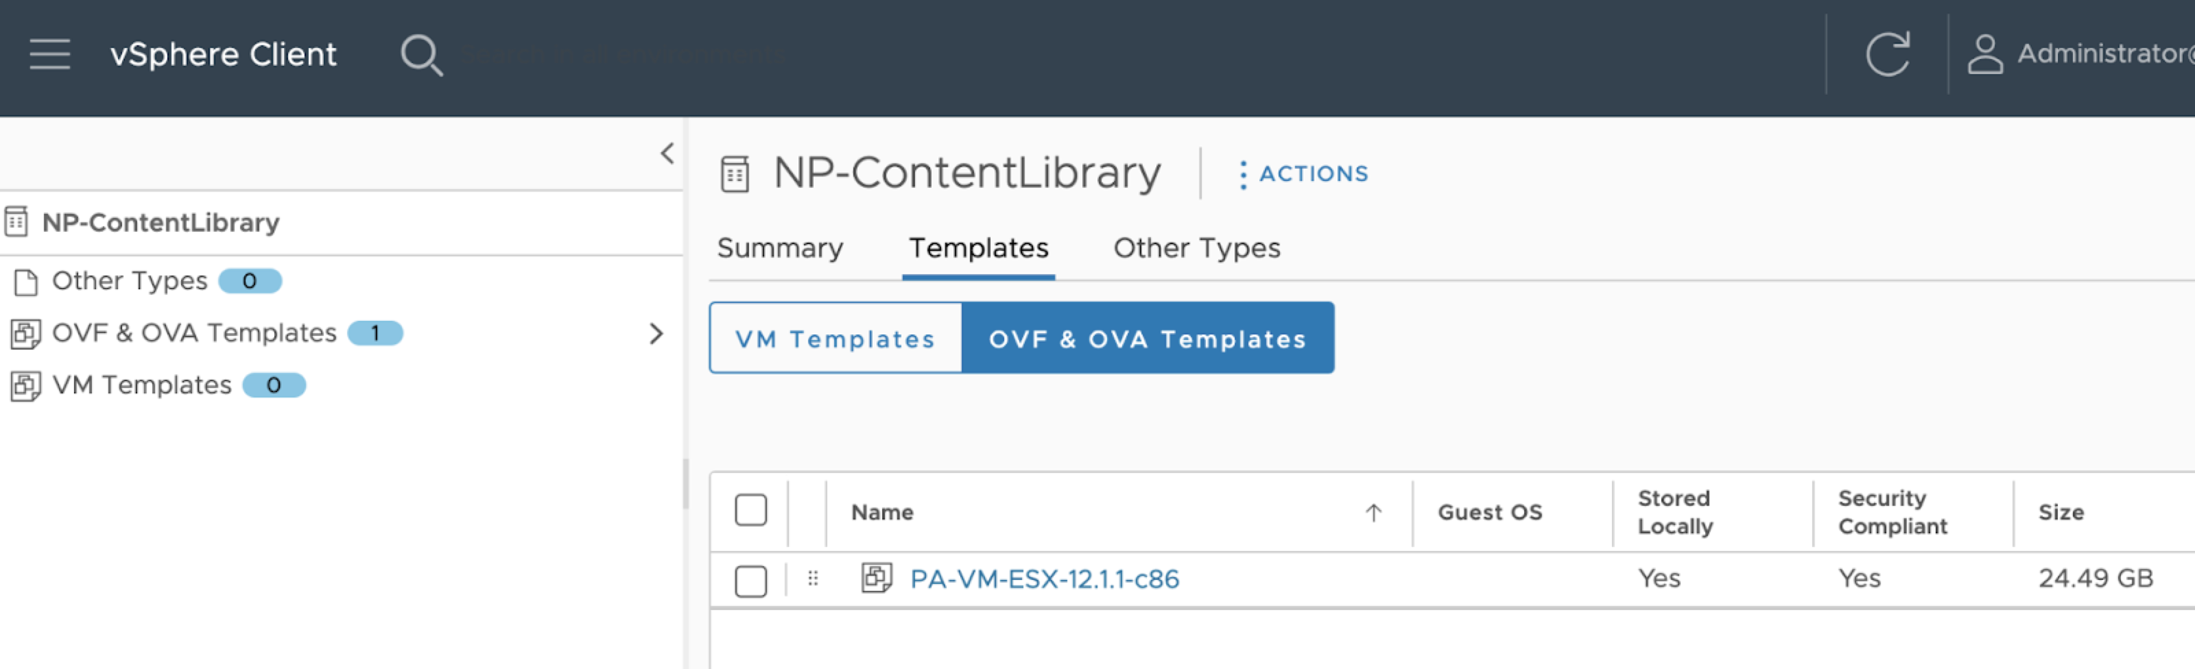Grab the row drag handle dots
The width and height of the screenshot is (2195, 669).
(x=813, y=579)
